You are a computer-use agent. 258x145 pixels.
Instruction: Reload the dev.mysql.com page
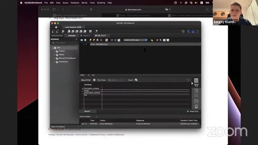[169, 10]
